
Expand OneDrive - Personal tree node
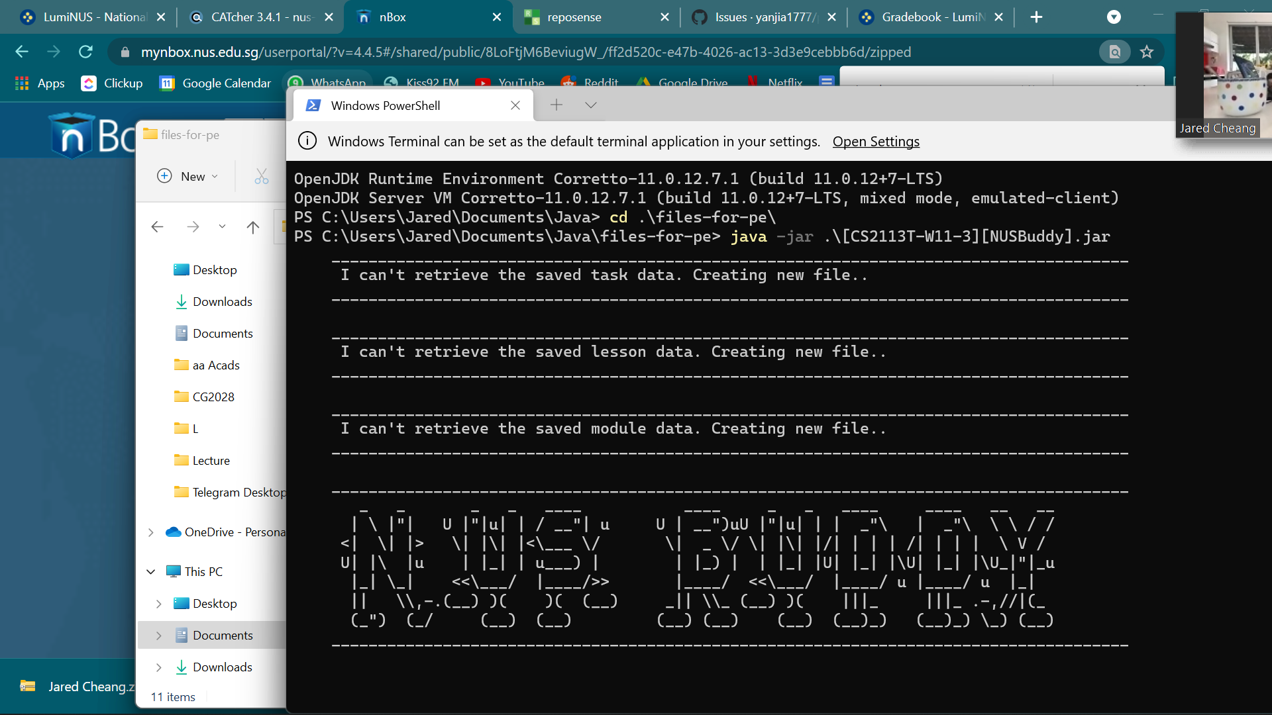click(151, 532)
